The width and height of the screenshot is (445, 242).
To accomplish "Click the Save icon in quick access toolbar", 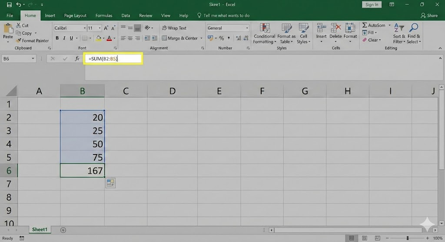I will [x=9, y=5].
